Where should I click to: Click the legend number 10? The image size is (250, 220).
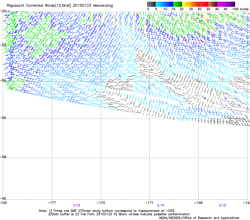click(165, 9)
